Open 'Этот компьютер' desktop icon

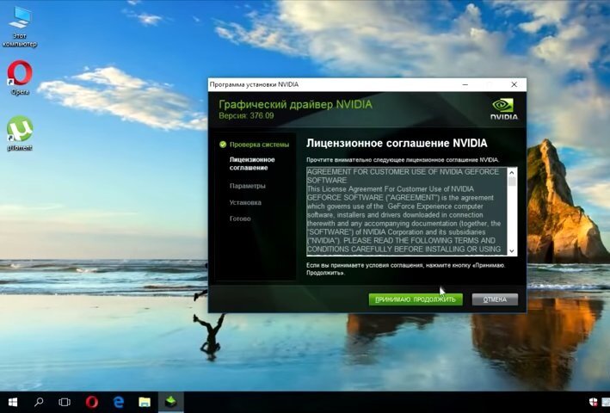click(20, 27)
